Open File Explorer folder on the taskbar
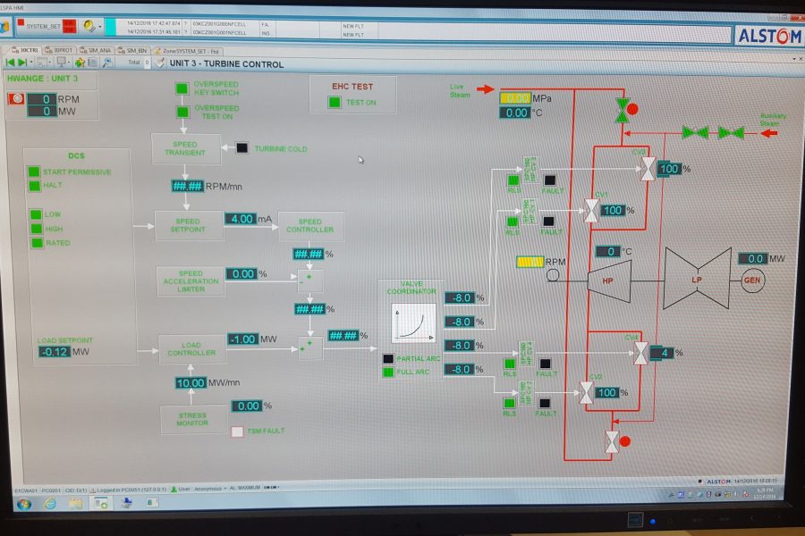The height and width of the screenshot is (536, 805). tap(75, 504)
